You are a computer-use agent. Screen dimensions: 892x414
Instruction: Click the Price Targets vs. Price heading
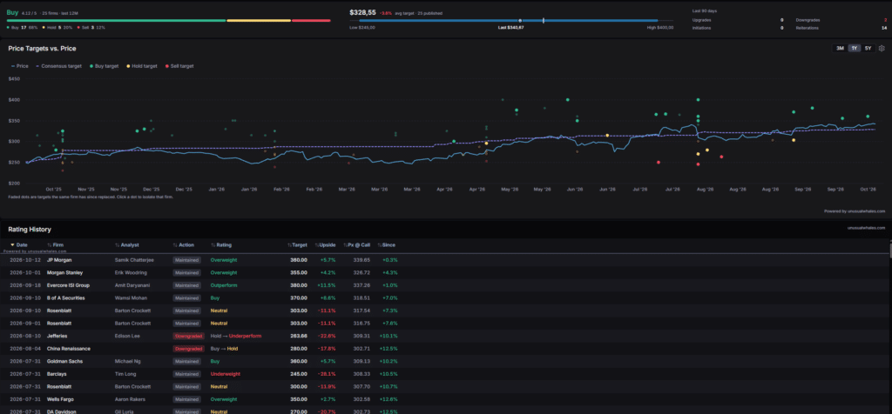click(x=42, y=49)
